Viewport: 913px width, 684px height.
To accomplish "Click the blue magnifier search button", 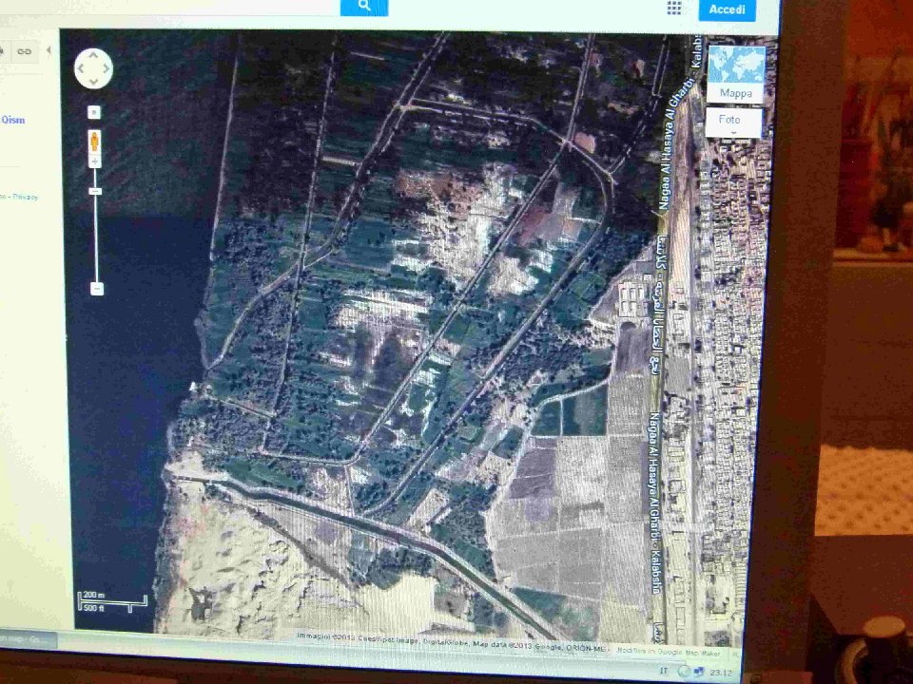I will pos(364,7).
